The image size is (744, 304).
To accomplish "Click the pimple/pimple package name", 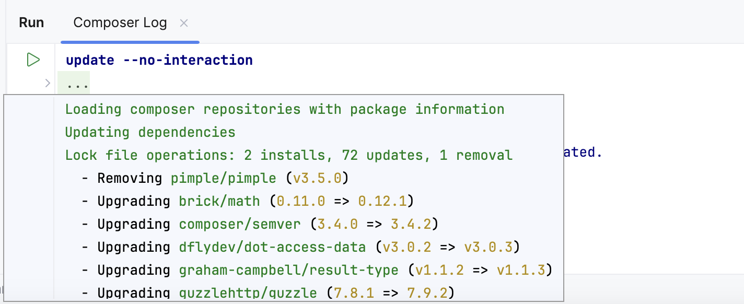I will coord(223,178).
